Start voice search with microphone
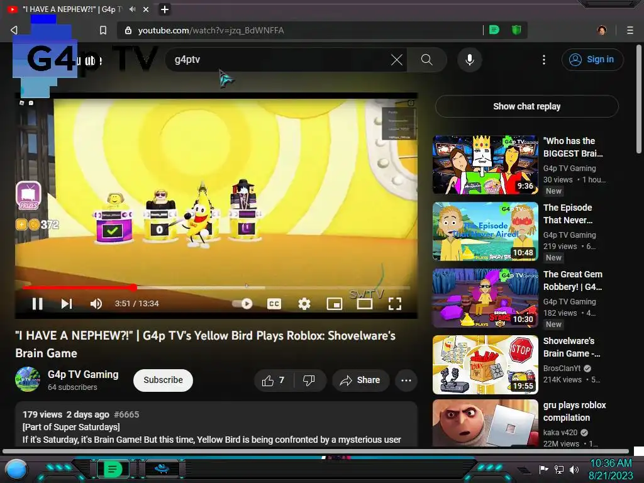 click(x=469, y=60)
